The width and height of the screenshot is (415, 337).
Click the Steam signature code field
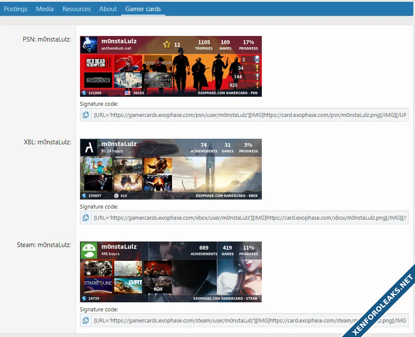click(250, 320)
